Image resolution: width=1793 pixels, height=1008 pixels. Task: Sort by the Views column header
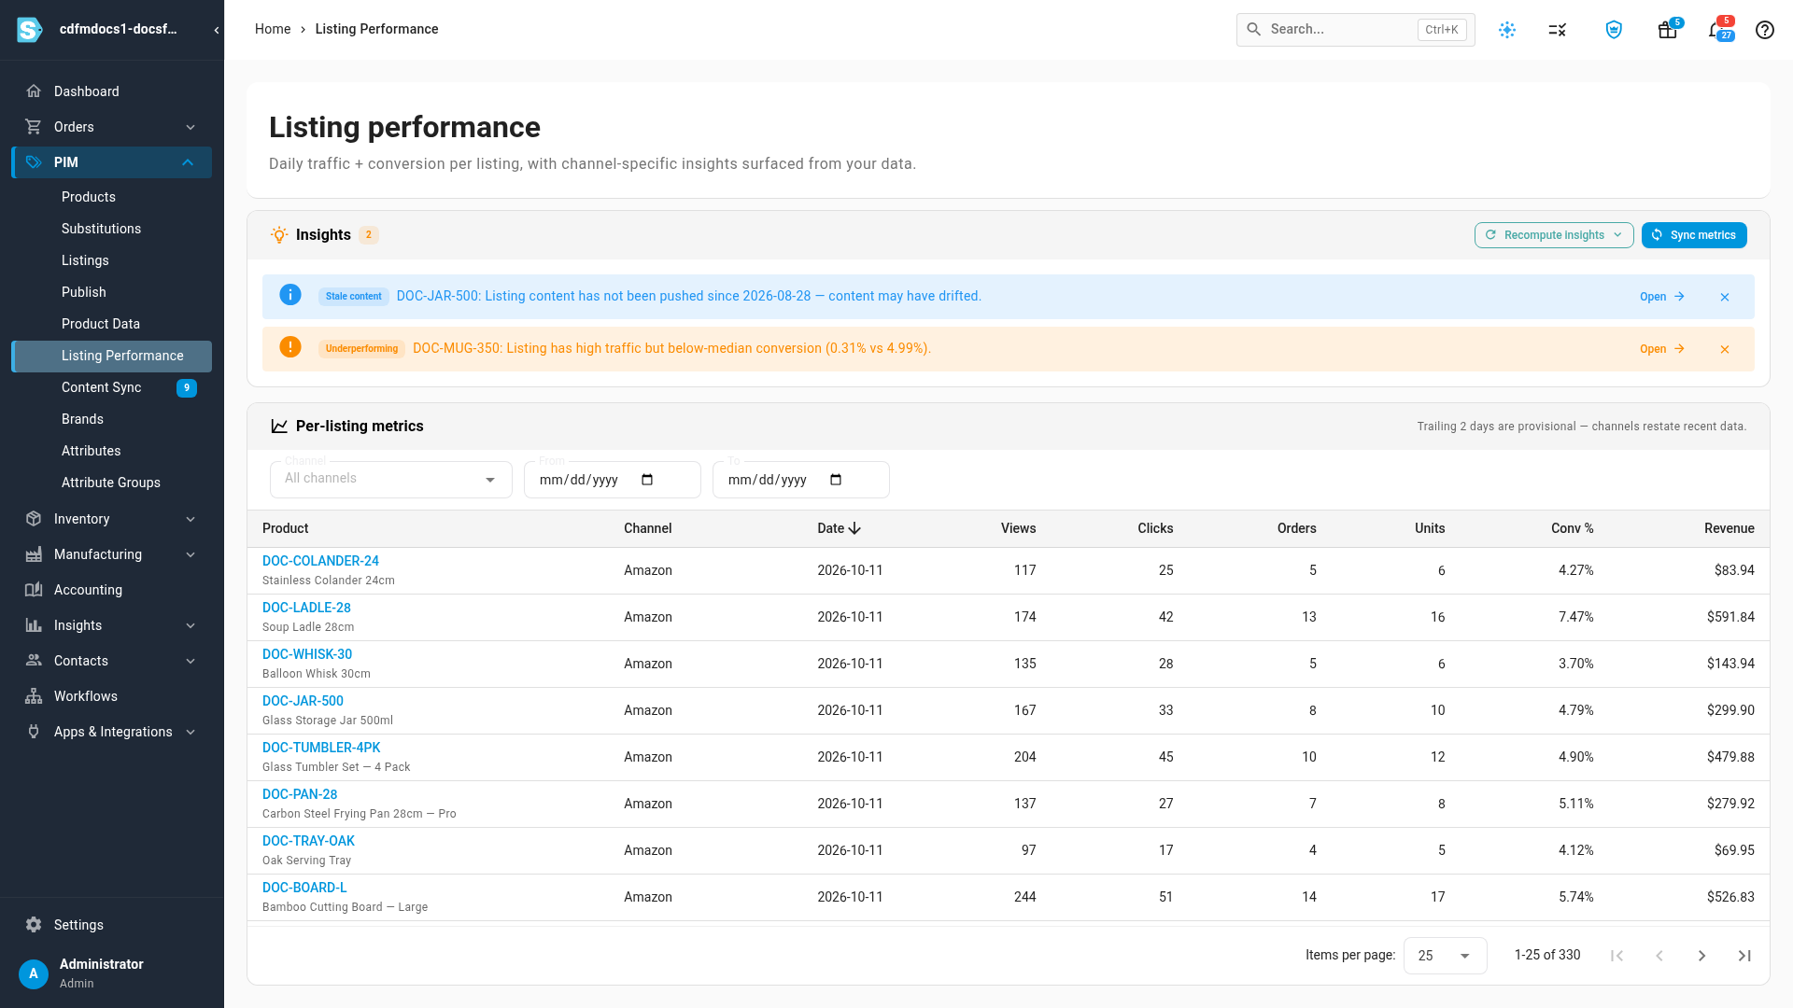click(x=1018, y=528)
